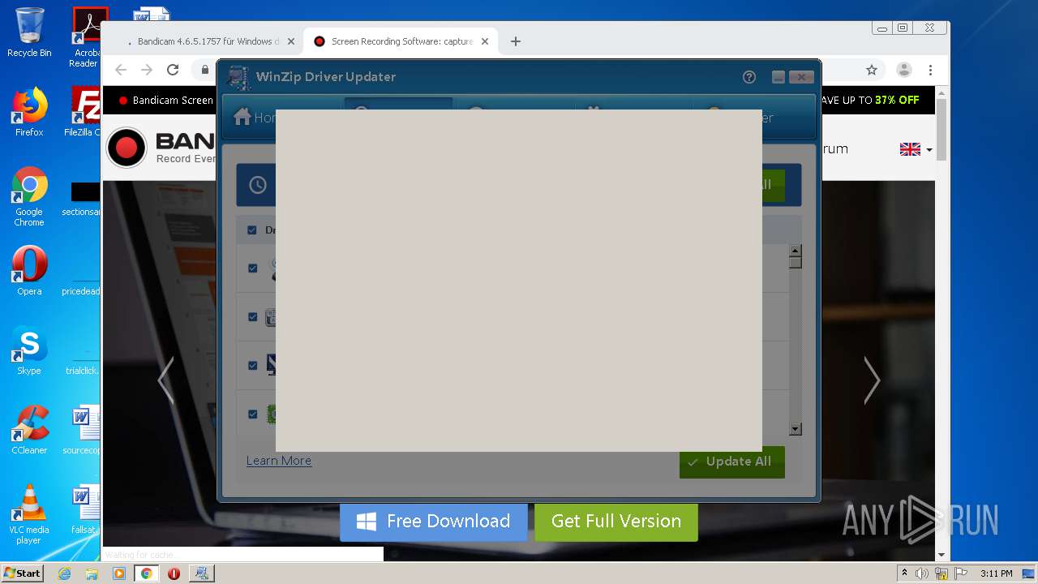Go to the next slide with the right arrow
1038x584 pixels.
[x=872, y=380]
